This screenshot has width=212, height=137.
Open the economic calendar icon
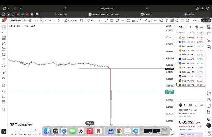pos(209,106)
